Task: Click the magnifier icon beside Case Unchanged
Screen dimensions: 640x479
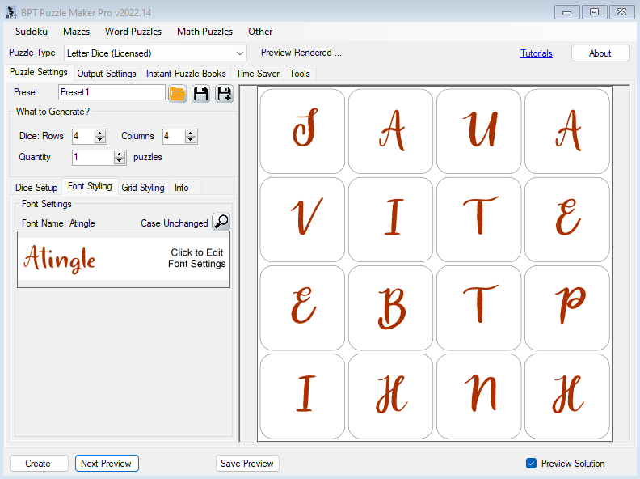Action: (x=221, y=223)
